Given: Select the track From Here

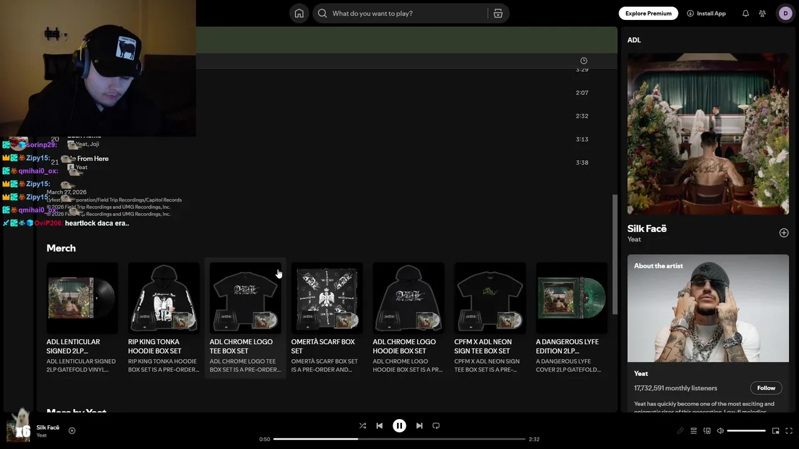Looking at the screenshot, I should pos(93,158).
